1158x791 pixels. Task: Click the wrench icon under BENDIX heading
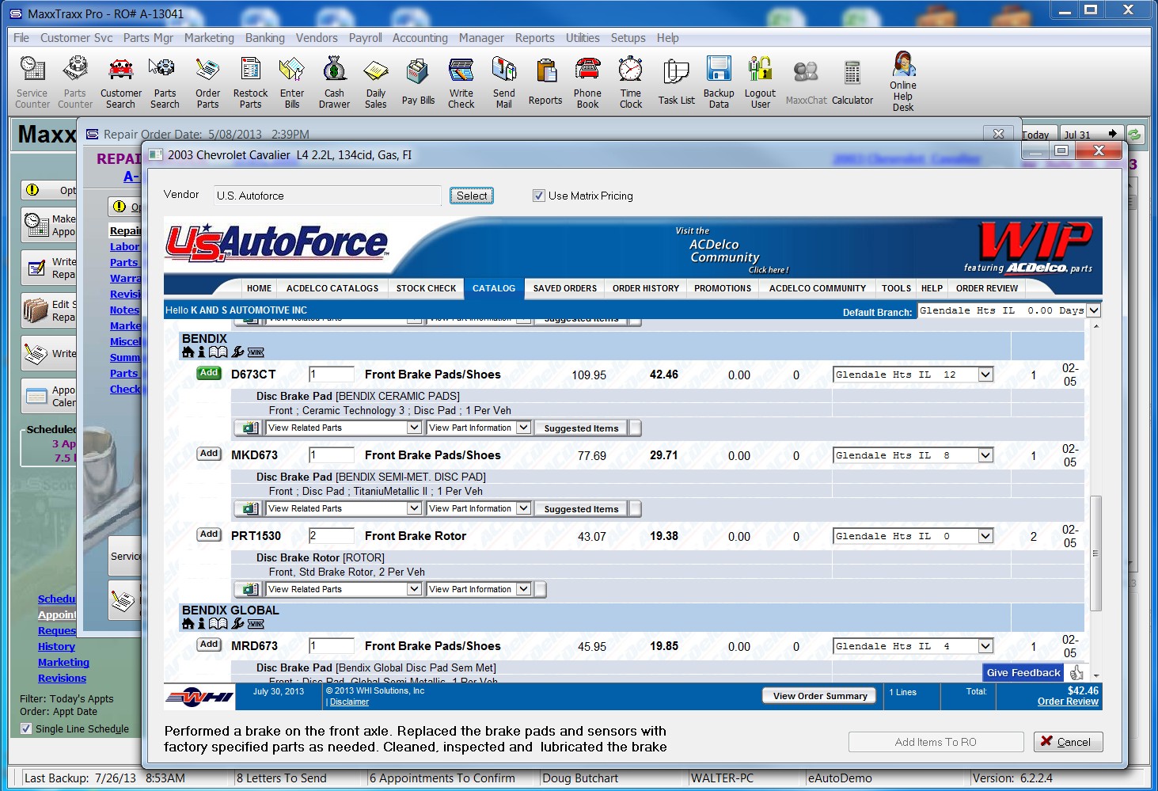(237, 352)
